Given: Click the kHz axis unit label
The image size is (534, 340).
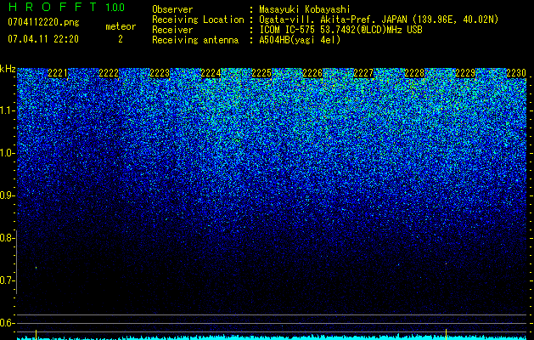Looking at the screenshot, I should [x=8, y=69].
